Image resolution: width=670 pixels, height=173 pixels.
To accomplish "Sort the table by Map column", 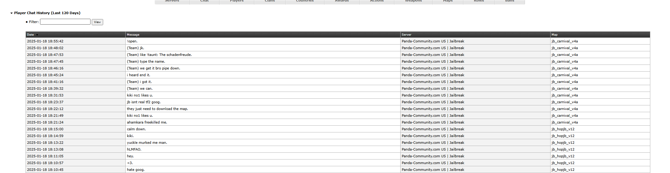I will [554, 35].
